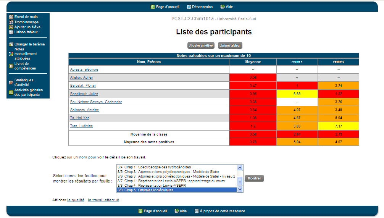The width and height of the screenshot is (384, 218).
Task: Open student Alleton, Adrien
Action: click(82, 78)
